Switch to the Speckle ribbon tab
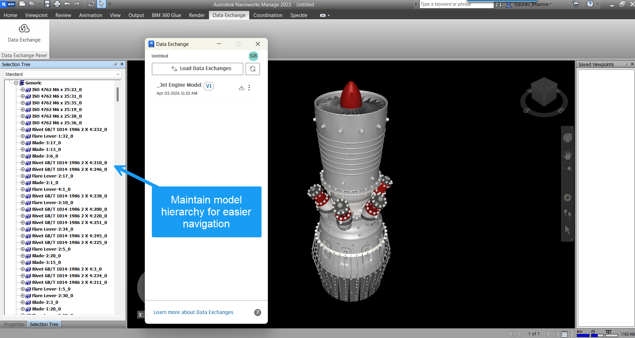This screenshot has width=635, height=338. 299,15
